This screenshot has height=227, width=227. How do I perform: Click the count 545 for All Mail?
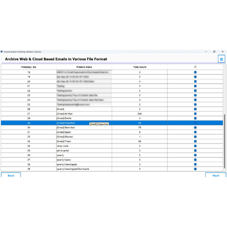click(x=140, y=113)
